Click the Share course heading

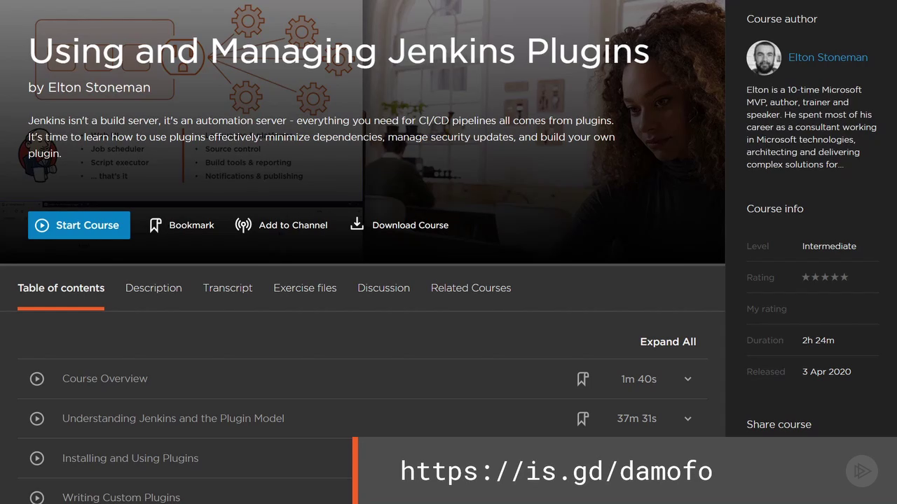pos(779,424)
